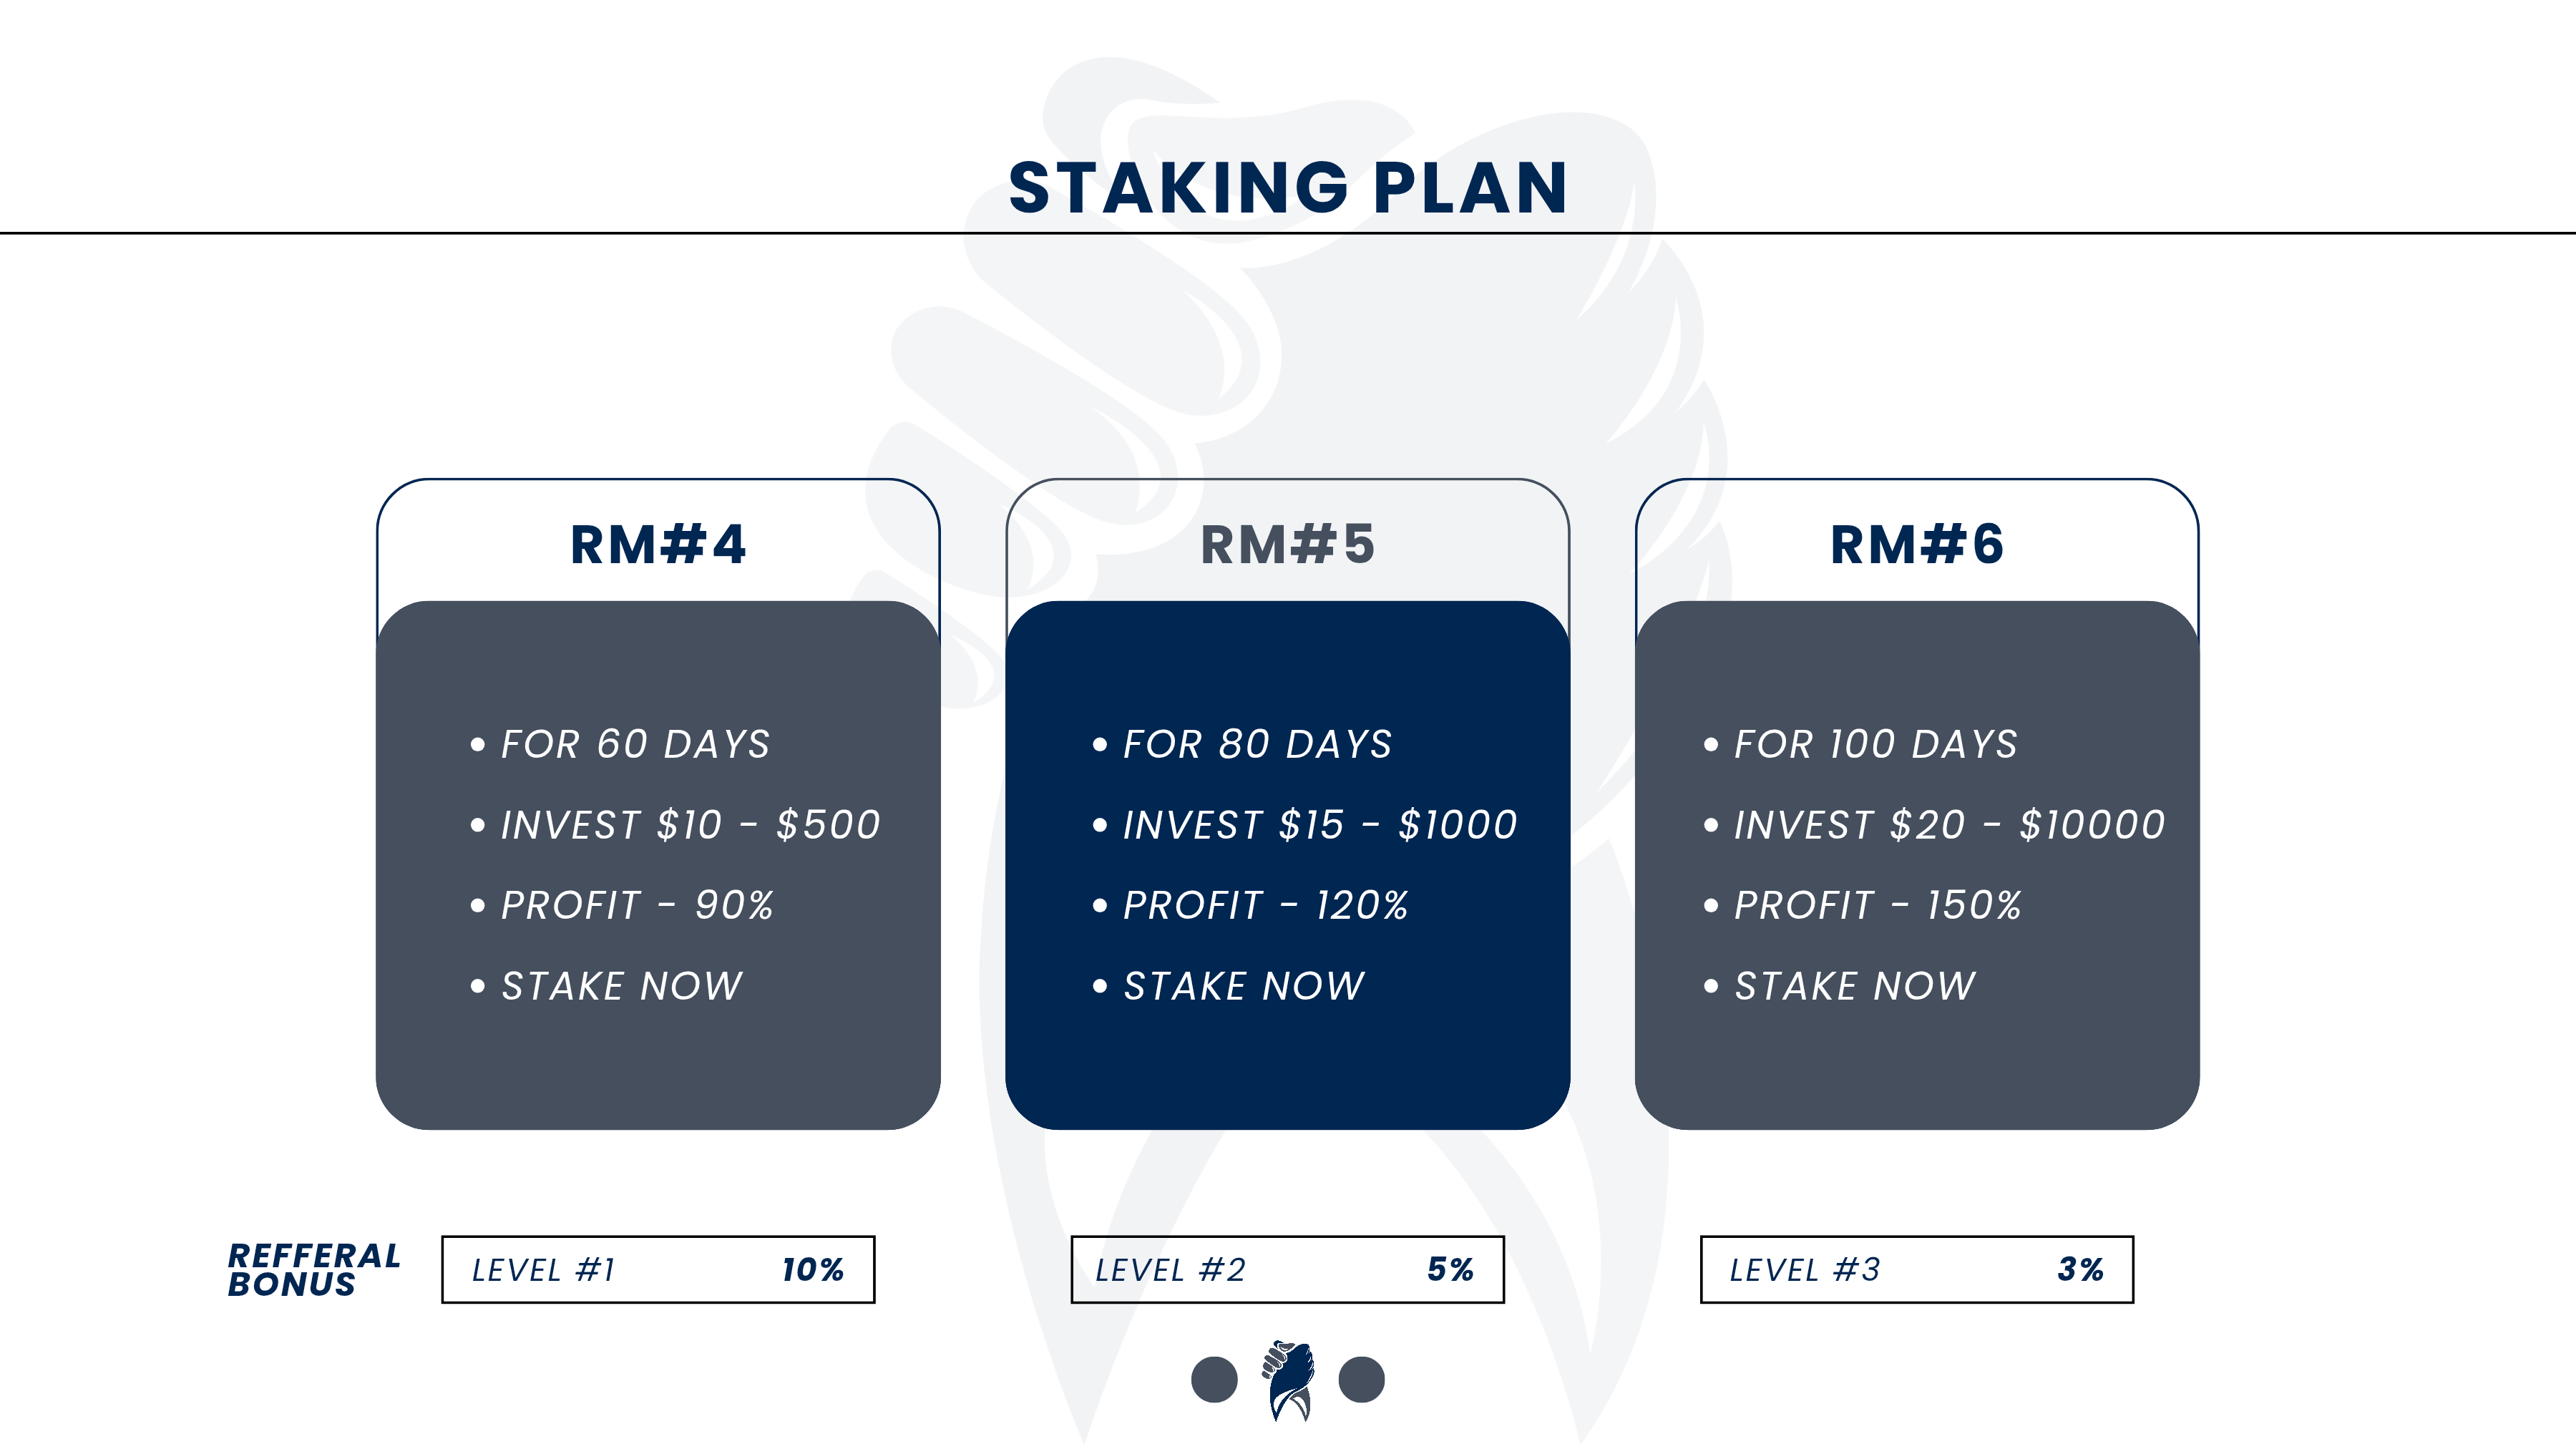Click the PROFIT - 150% line

(x=1877, y=905)
